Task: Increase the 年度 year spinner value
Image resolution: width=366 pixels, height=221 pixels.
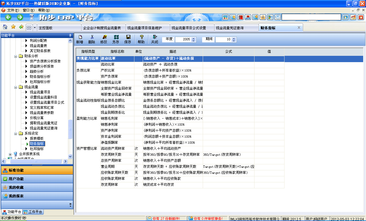Action: [x=194, y=38]
